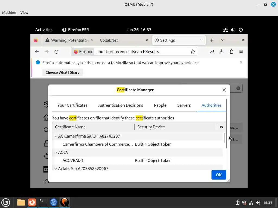The width and height of the screenshot is (278, 208).
Task: Switch to Your Certificates tab
Action: click(72, 105)
